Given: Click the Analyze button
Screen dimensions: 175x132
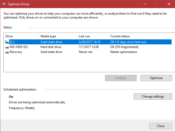Looking at the screenshot, I should [x=121, y=78].
